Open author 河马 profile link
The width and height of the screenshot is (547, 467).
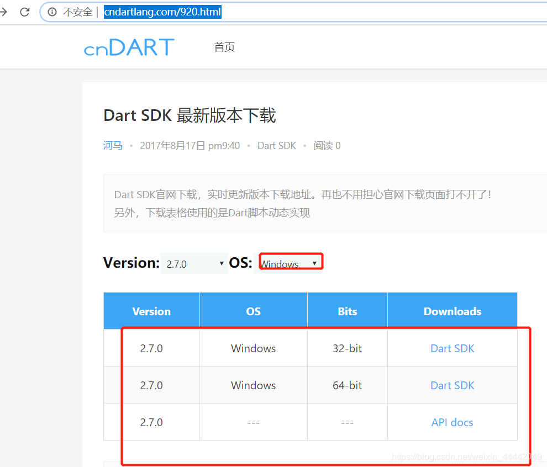click(x=113, y=145)
